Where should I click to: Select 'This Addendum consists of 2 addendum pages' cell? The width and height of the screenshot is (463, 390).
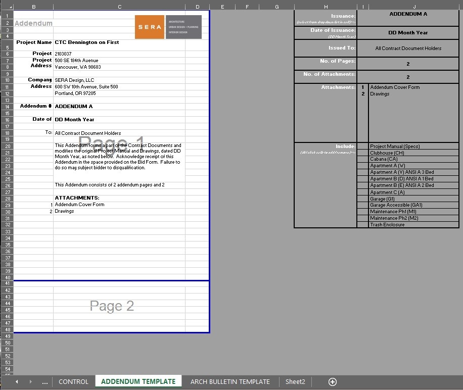tap(119, 185)
